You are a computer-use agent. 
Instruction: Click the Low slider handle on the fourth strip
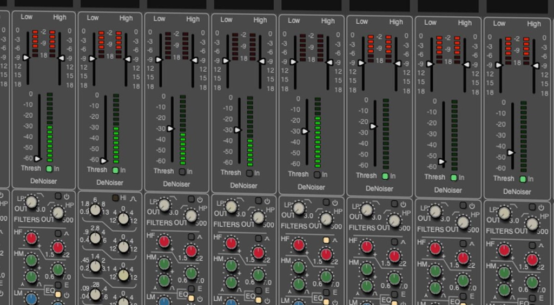226,60
